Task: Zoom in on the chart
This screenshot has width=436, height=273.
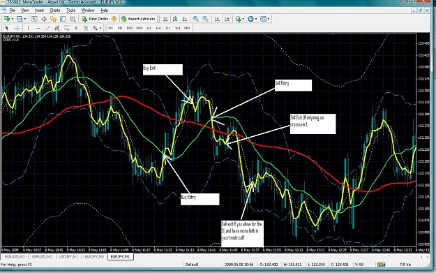Action: pos(196,19)
